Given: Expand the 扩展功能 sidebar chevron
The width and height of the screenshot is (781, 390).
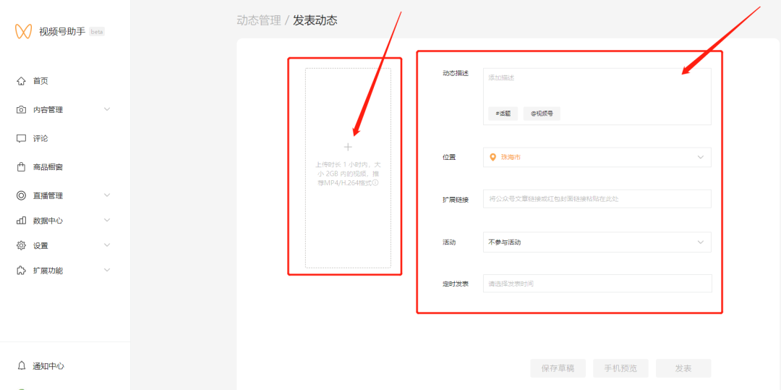Looking at the screenshot, I should (x=107, y=270).
